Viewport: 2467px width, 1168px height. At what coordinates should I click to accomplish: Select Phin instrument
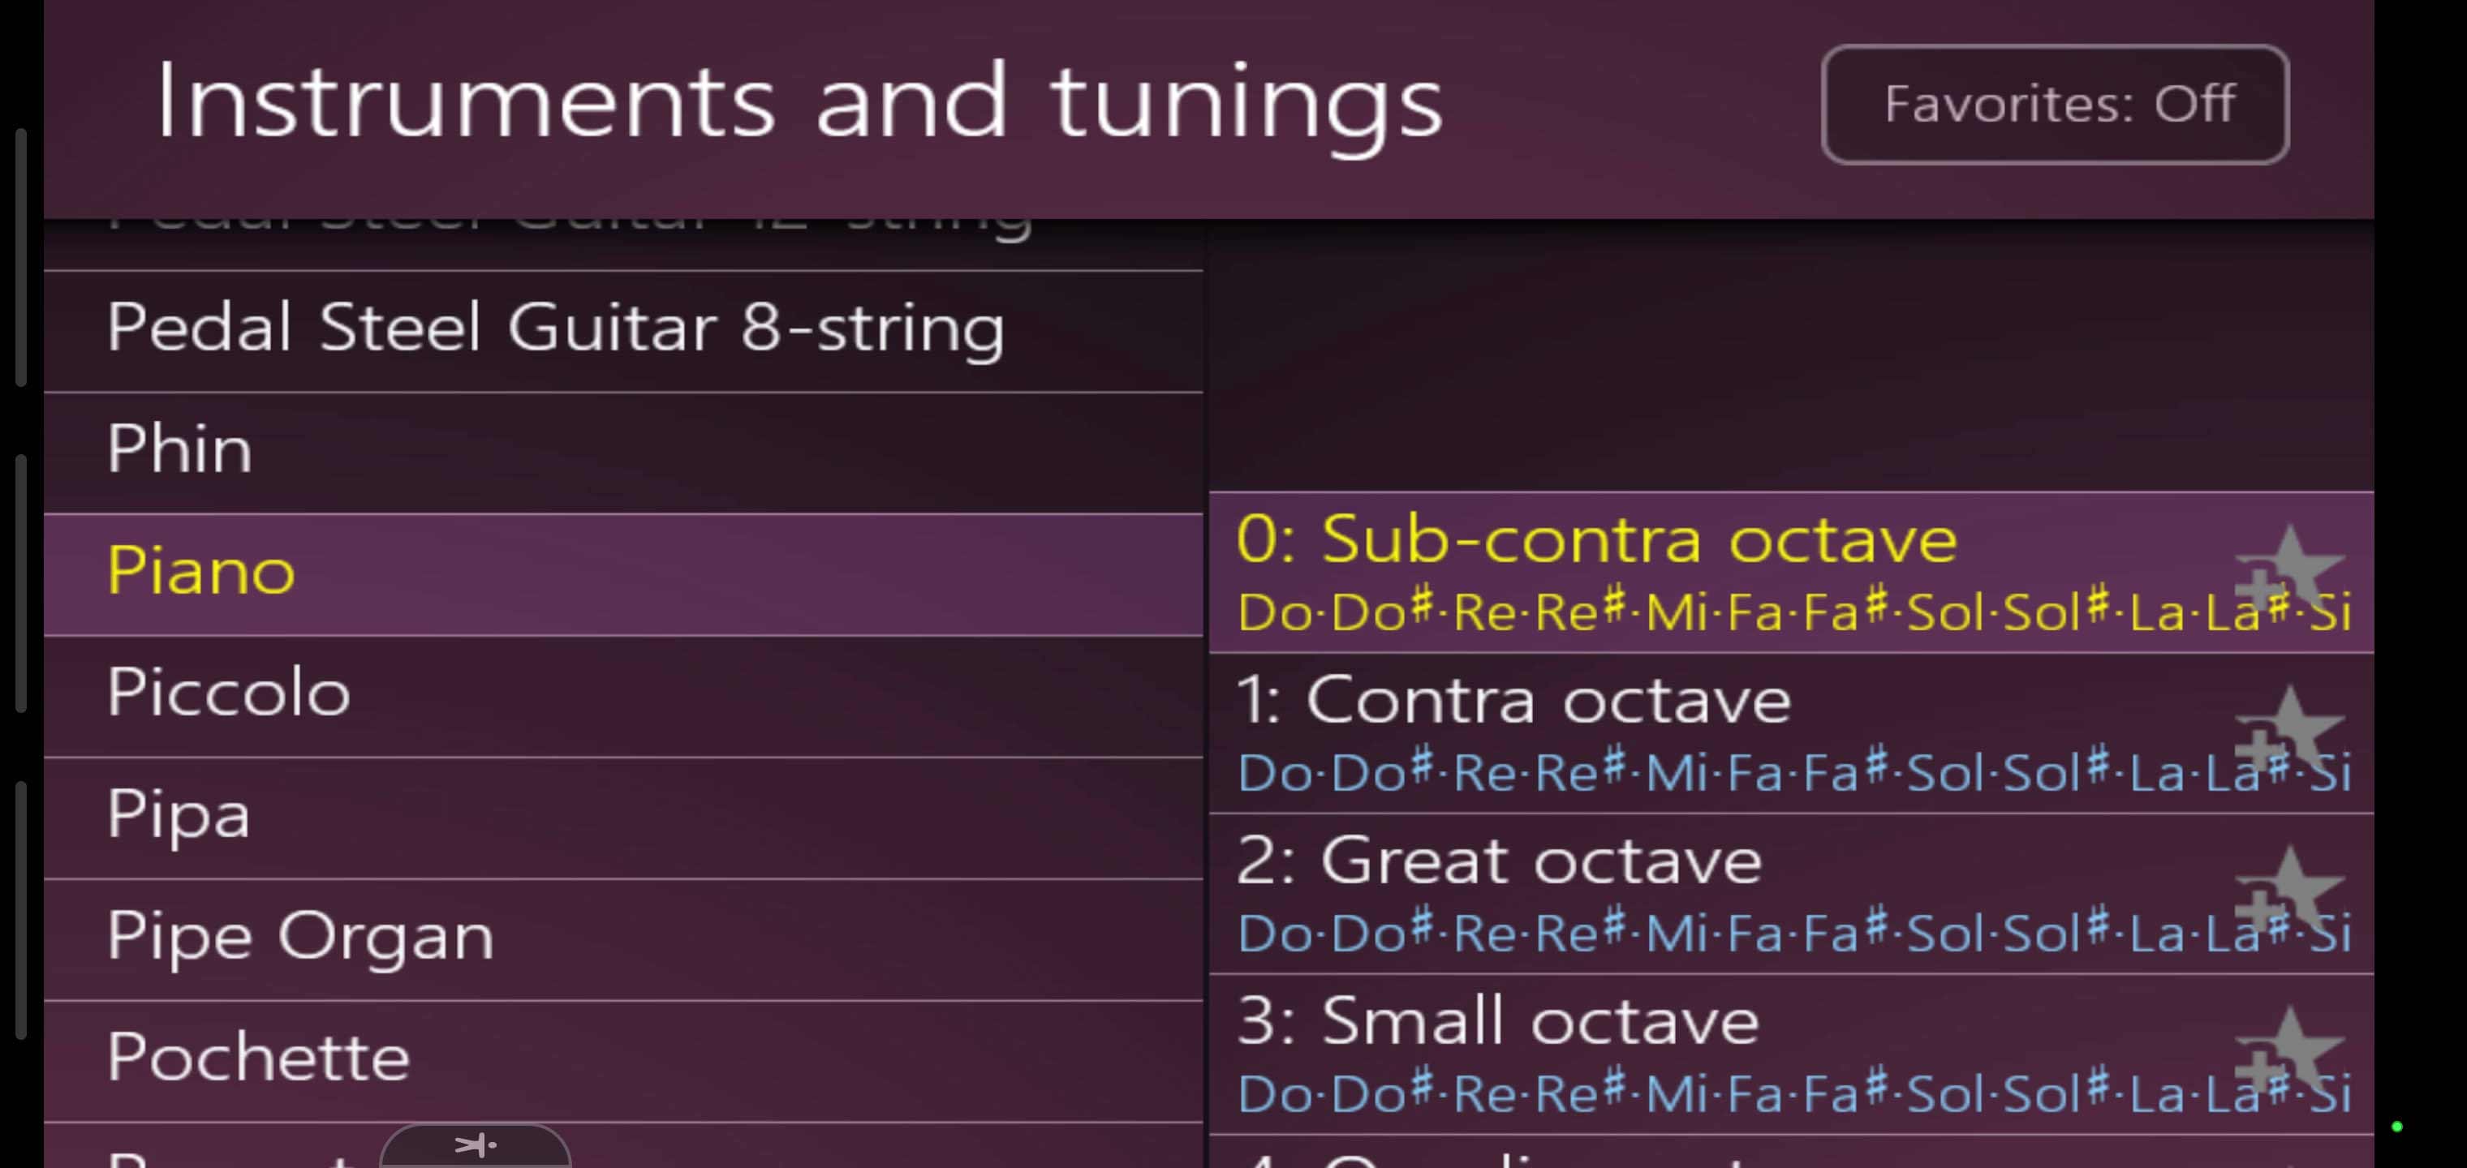(x=622, y=452)
